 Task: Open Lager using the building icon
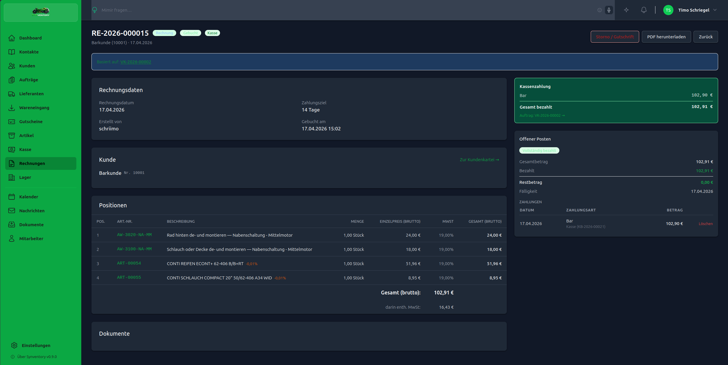pyautogui.click(x=12, y=177)
